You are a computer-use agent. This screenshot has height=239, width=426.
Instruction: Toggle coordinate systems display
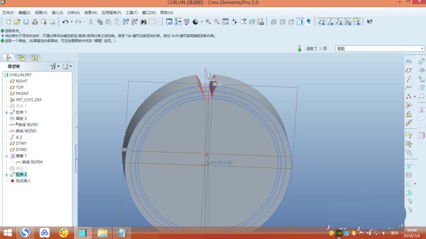[348, 22]
